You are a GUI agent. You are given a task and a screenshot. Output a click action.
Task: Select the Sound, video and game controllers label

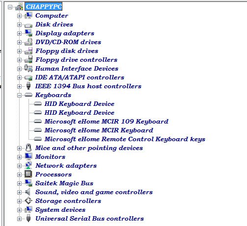point(94,192)
